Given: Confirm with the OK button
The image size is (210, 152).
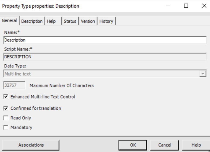Looking at the screenshot, I should pyautogui.click(x=133, y=145).
